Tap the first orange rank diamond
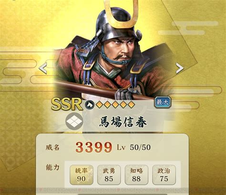The width and height of the screenshot is (226, 195). point(100,104)
